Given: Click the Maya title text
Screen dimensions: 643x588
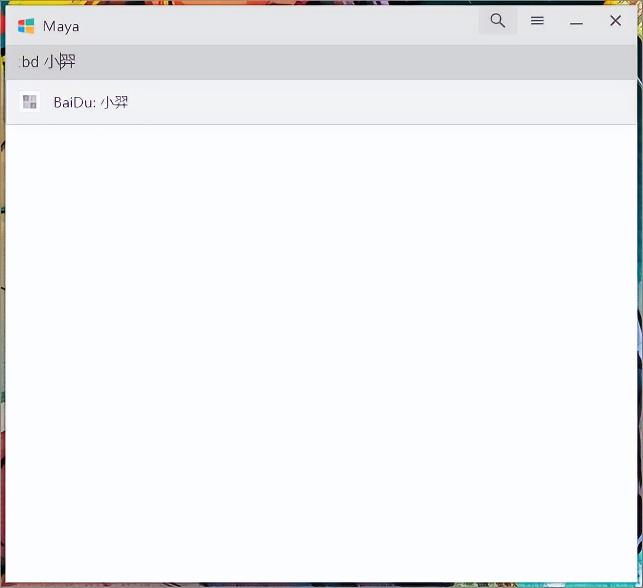Looking at the screenshot, I should [x=60, y=27].
